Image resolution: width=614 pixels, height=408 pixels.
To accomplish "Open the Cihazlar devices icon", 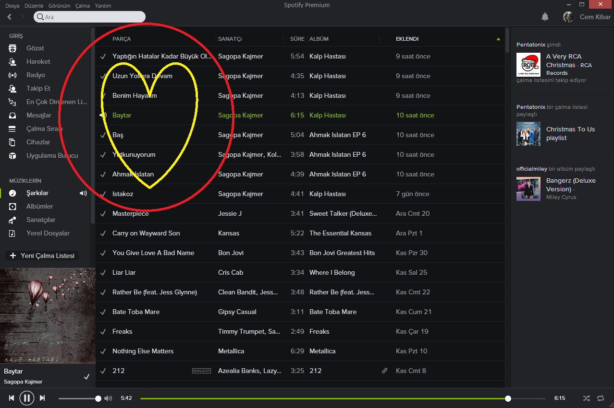I will [12, 142].
